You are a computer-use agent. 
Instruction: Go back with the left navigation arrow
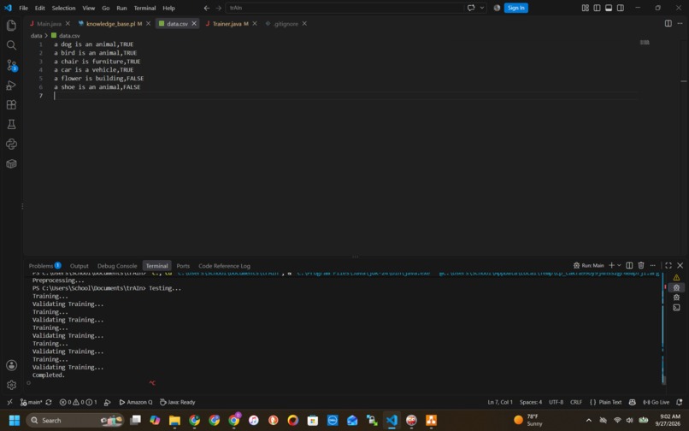point(207,8)
